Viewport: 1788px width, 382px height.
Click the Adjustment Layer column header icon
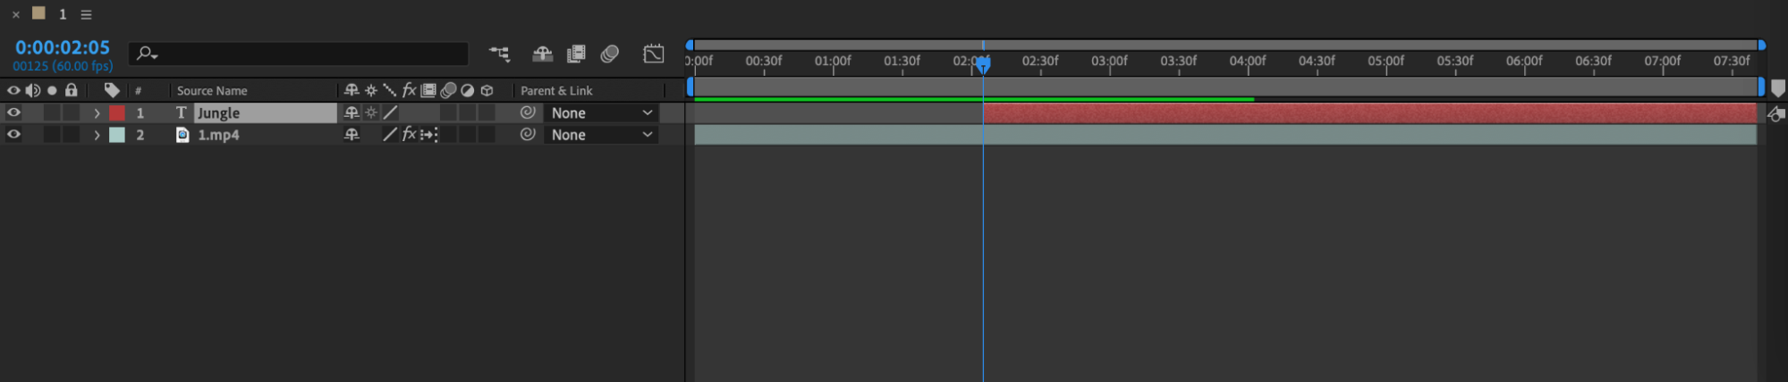(x=467, y=90)
